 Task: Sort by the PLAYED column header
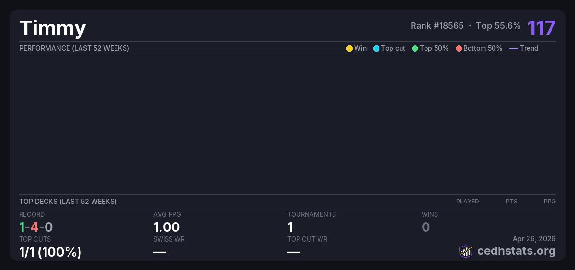(467, 202)
